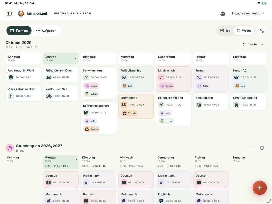Select the Termine tab
272x204 pixels.
(19, 31)
